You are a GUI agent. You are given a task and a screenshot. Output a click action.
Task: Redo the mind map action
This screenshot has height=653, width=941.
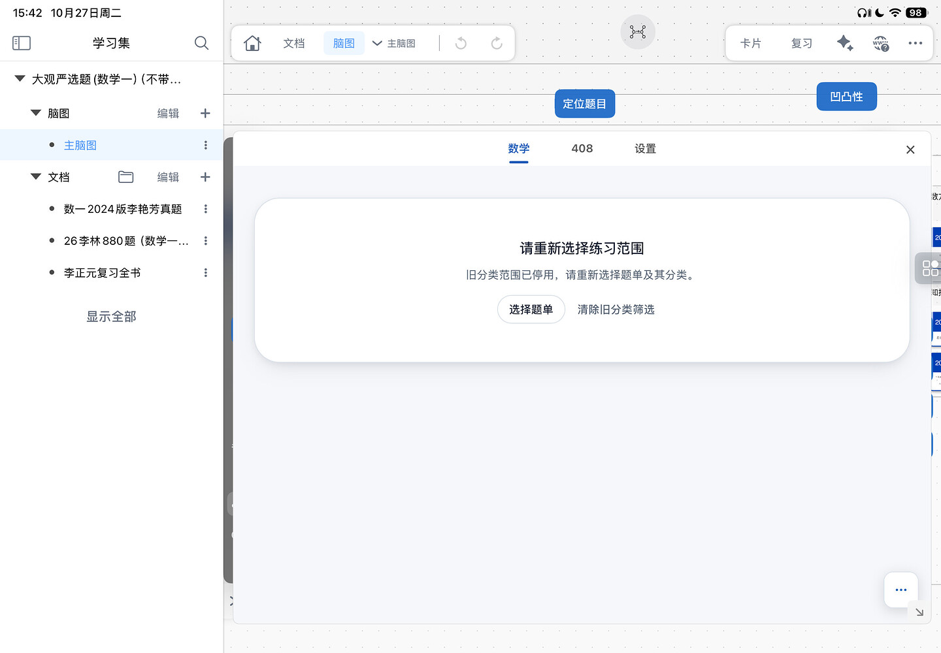497,43
